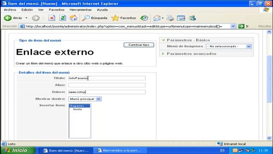Expand the Parámetros avanzados section
The height and width of the screenshot is (154, 273).
coord(192,54)
